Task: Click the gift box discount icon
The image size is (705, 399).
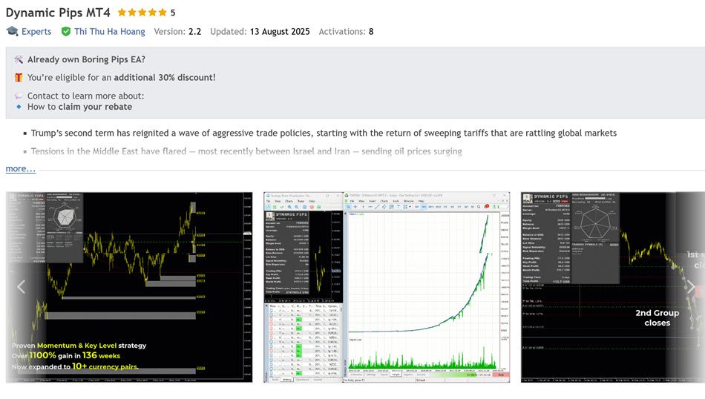Action: (x=19, y=77)
